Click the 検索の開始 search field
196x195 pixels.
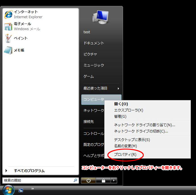pos(41,181)
